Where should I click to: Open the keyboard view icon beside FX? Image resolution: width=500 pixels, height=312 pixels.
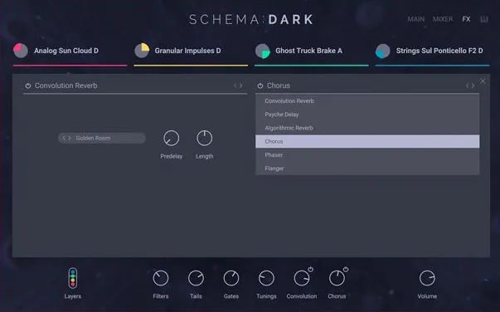tap(484, 19)
